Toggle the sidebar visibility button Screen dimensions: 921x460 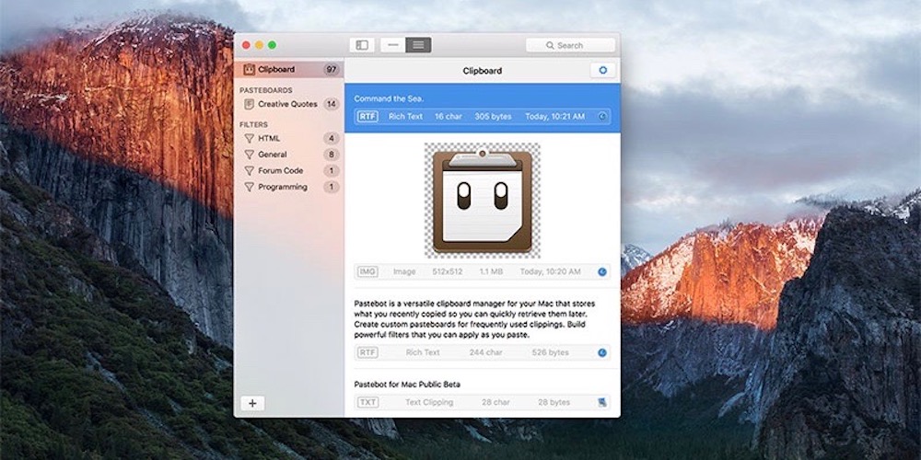tap(362, 45)
